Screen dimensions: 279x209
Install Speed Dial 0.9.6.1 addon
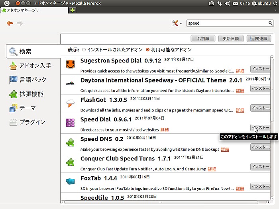tap(260, 127)
